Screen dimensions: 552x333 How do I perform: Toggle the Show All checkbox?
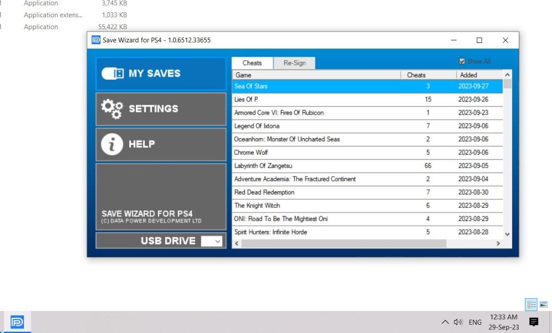click(462, 61)
